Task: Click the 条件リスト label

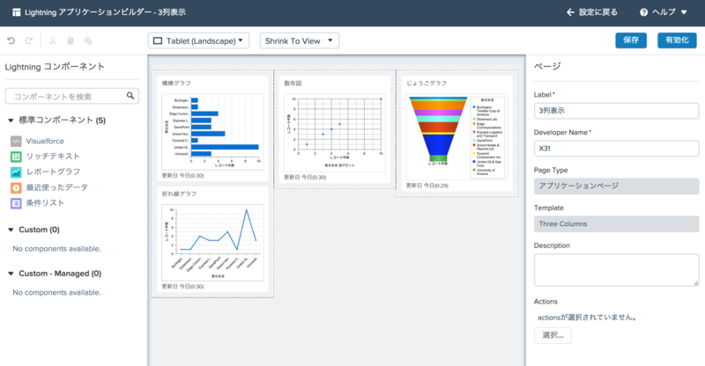Action: tap(45, 203)
